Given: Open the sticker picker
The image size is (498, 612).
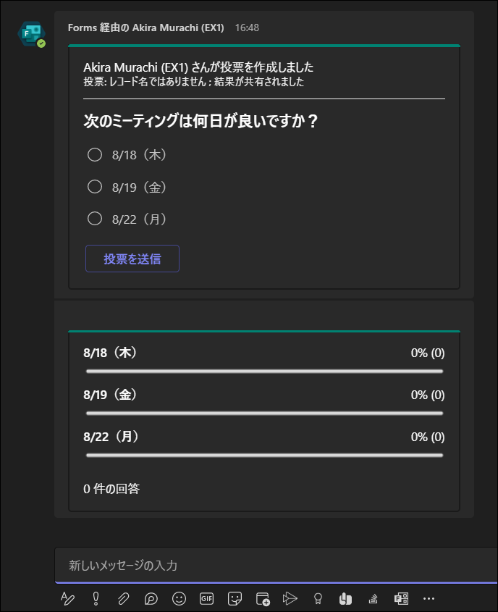Looking at the screenshot, I should point(235,598).
